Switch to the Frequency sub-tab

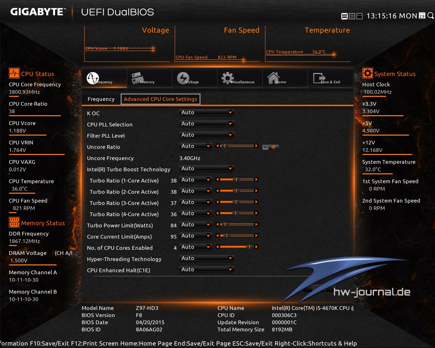[x=101, y=99]
